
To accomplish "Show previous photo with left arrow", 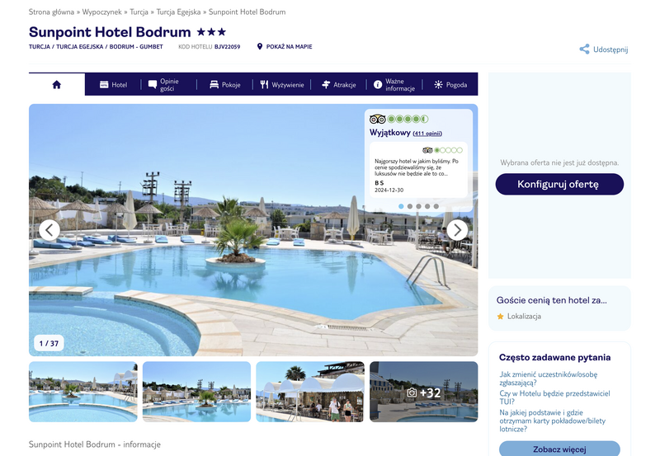I will (x=49, y=230).
